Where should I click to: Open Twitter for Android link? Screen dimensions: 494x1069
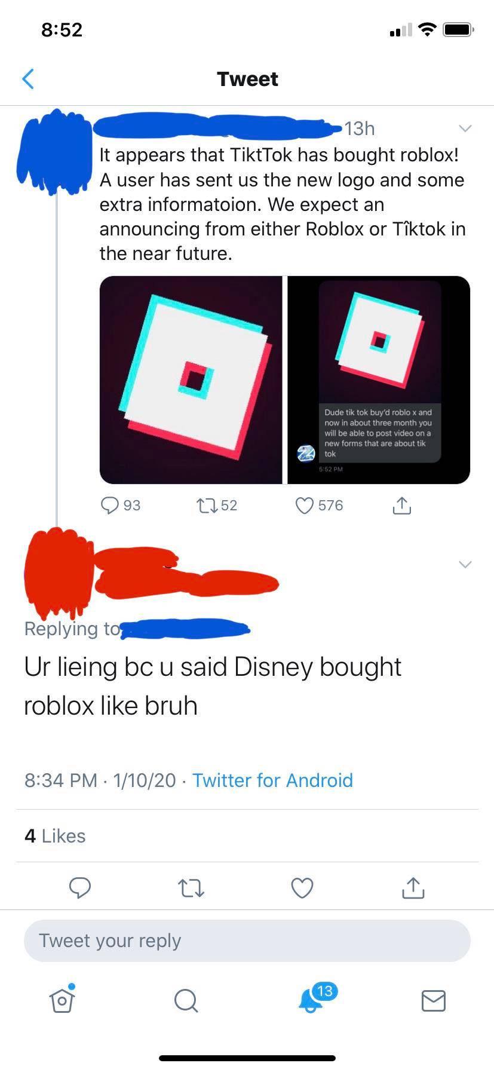tap(272, 780)
